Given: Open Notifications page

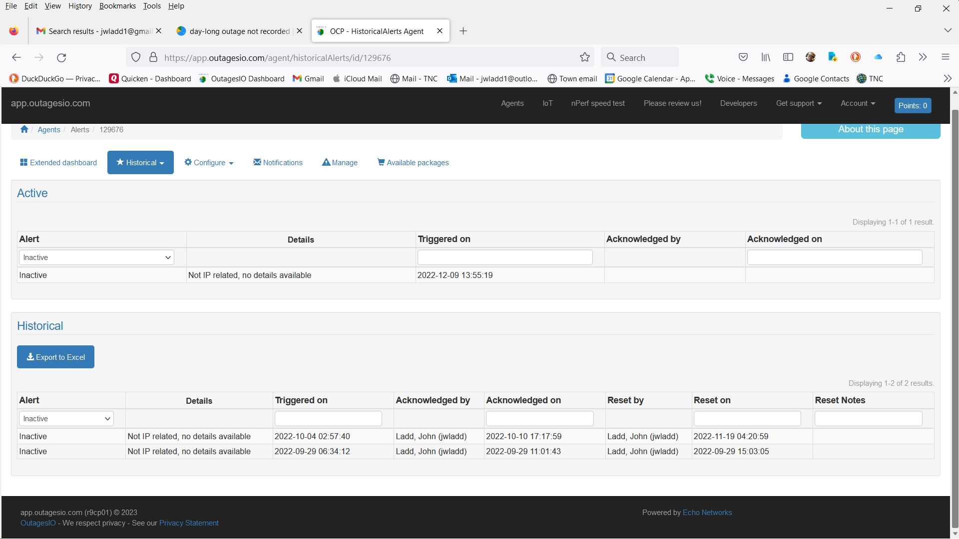Looking at the screenshot, I should click(278, 163).
